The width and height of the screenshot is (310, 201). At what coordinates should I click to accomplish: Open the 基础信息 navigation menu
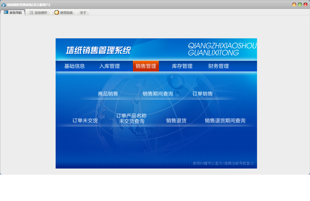click(75, 66)
